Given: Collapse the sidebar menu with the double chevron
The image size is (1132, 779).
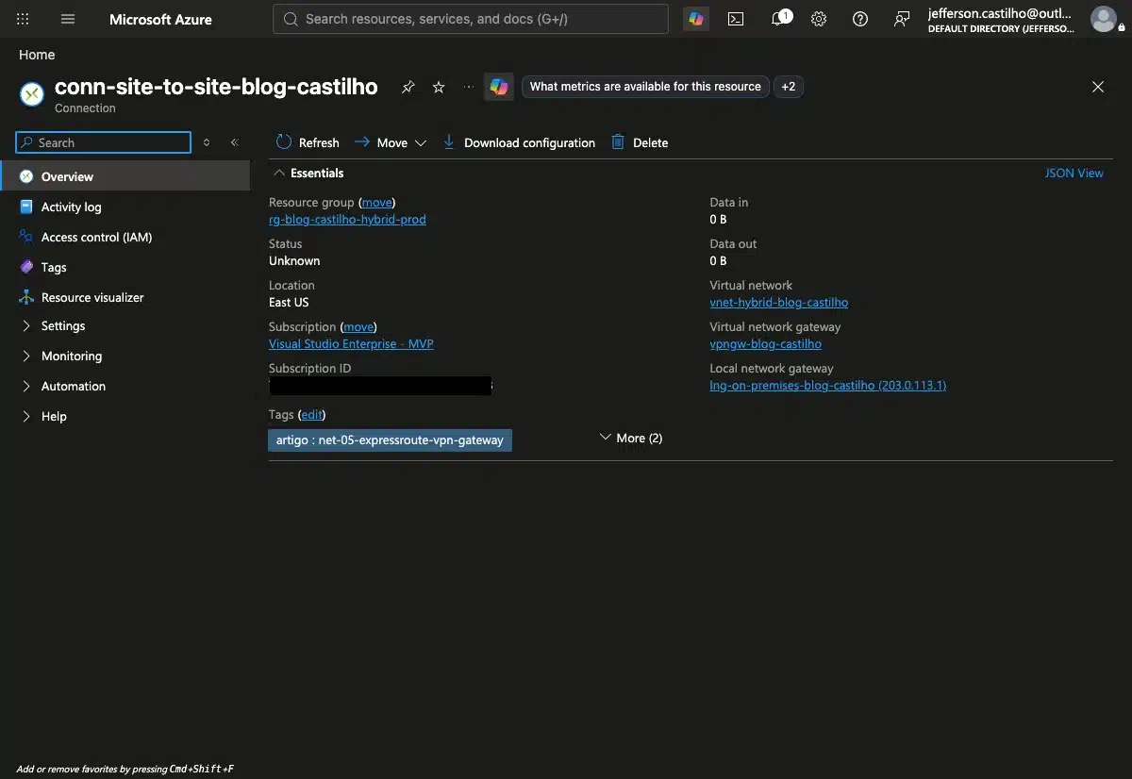Looking at the screenshot, I should [235, 142].
